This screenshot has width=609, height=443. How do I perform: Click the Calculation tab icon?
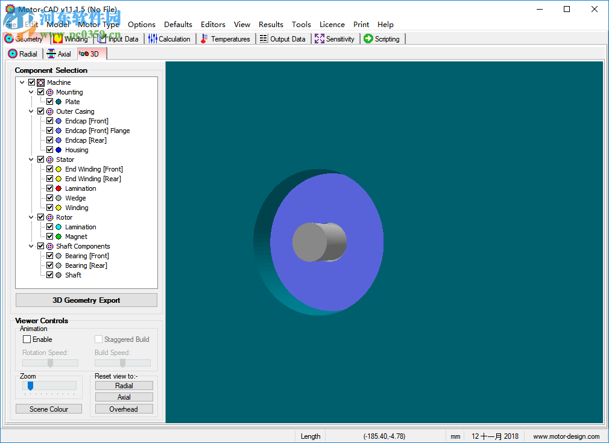153,39
